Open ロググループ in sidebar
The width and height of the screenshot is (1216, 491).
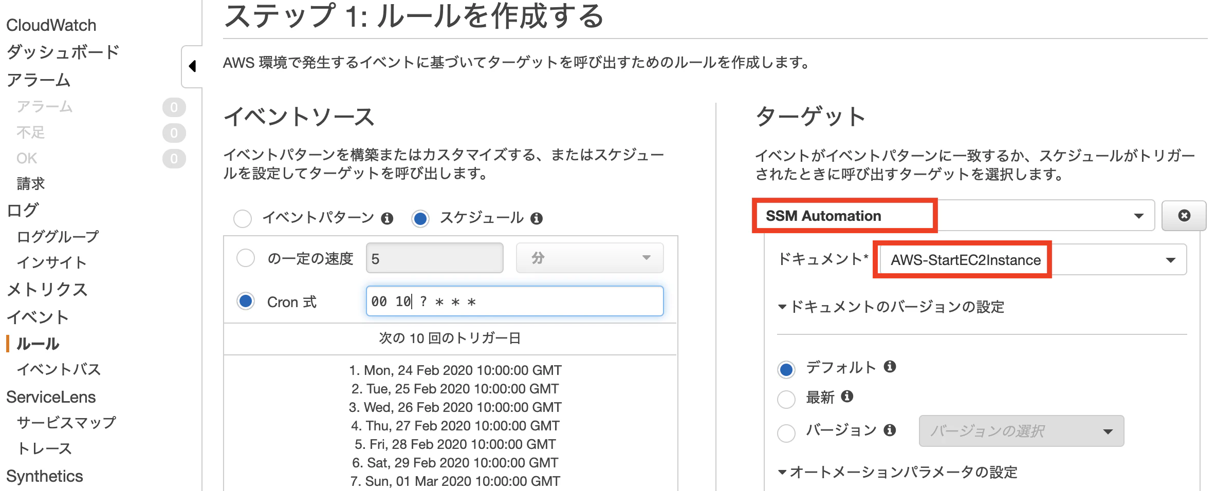click(58, 237)
